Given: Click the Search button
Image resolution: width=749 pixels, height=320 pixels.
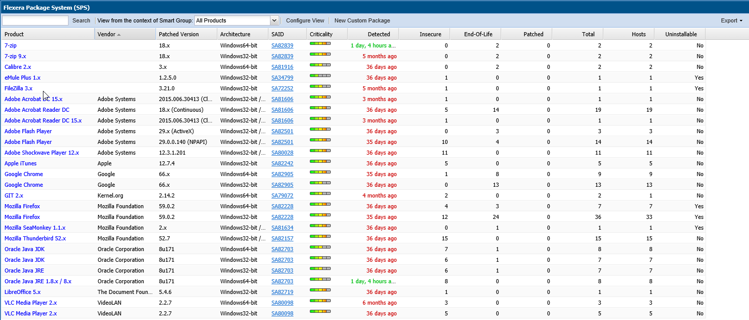Looking at the screenshot, I should [x=81, y=20].
